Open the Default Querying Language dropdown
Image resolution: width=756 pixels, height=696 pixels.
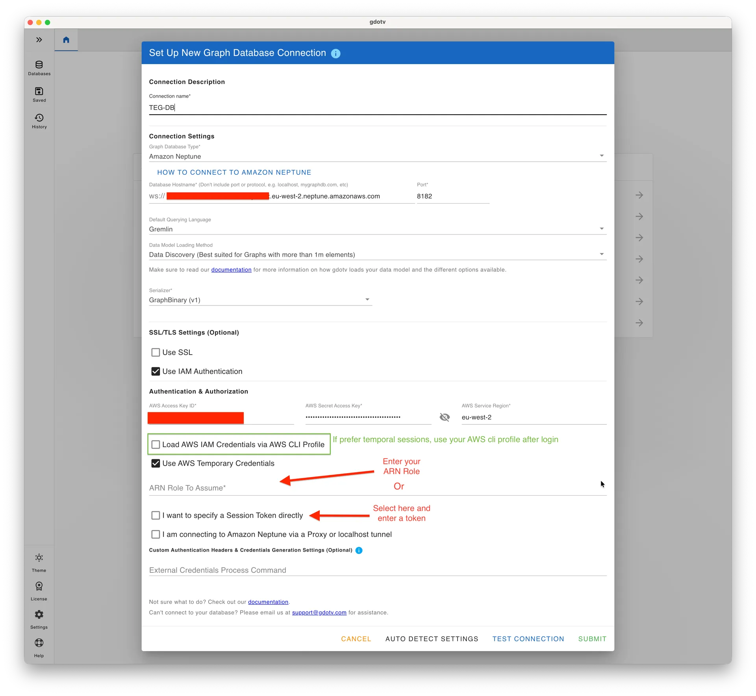(378, 229)
